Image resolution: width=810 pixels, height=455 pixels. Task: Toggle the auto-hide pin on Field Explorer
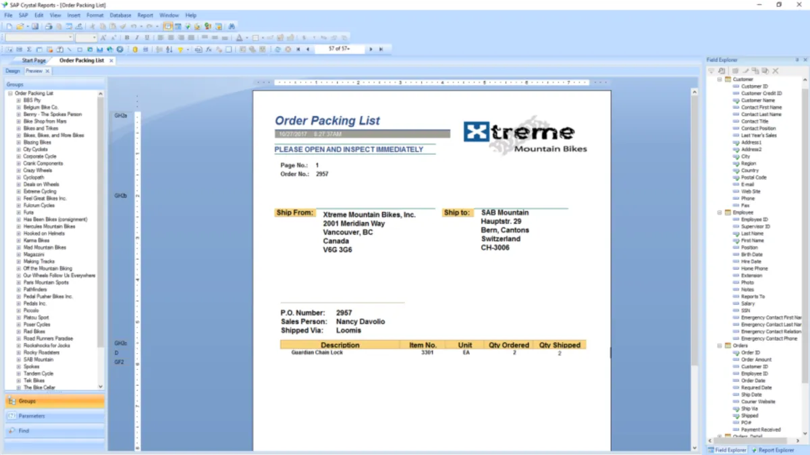tap(796, 59)
